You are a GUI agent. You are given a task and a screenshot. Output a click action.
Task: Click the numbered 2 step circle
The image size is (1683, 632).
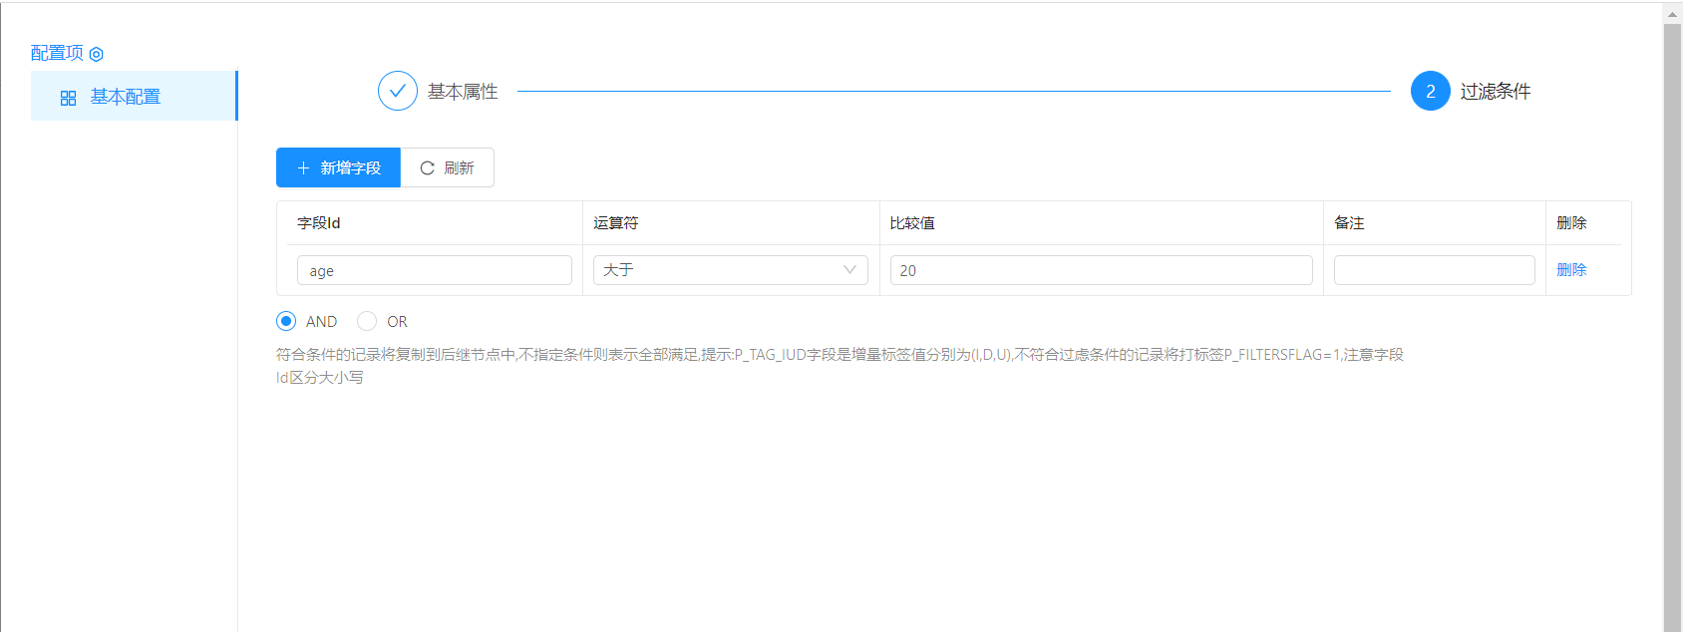[1430, 91]
